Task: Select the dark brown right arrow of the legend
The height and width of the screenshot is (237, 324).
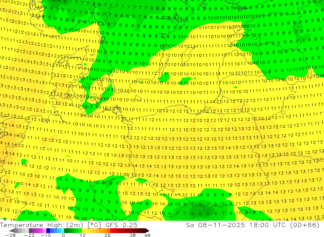Action: point(147,231)
